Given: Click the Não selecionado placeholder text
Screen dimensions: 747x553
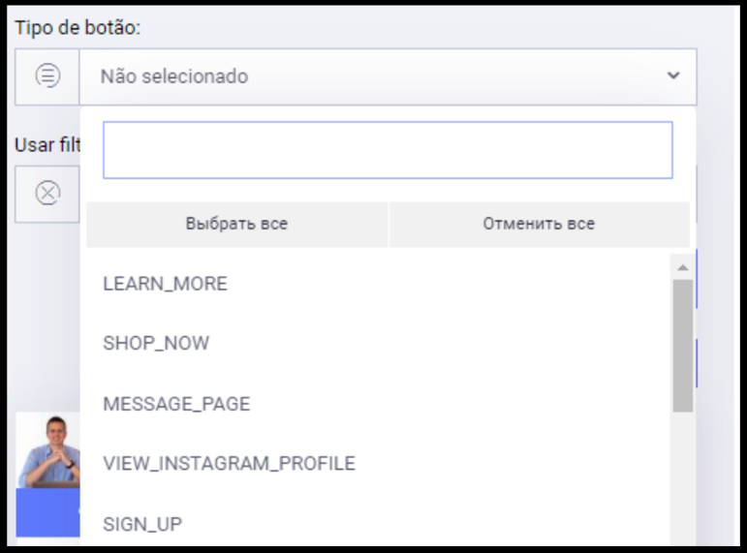Looking at the screenshot, I should click(174, 77).
